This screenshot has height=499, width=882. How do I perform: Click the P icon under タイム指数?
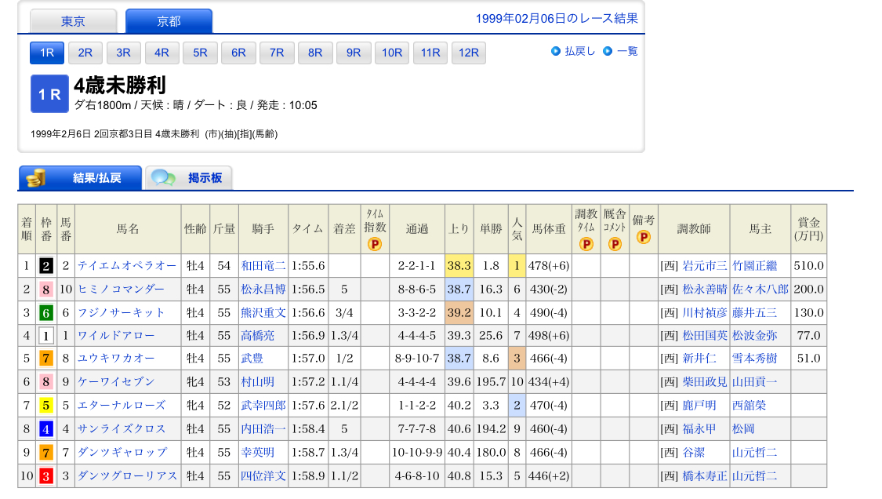click(x=374, y=244)
